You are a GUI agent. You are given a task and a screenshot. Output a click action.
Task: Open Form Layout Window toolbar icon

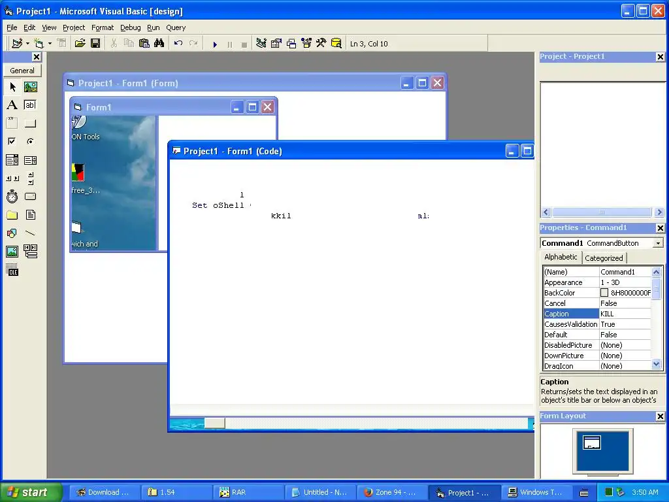click(x=291, y=44)
